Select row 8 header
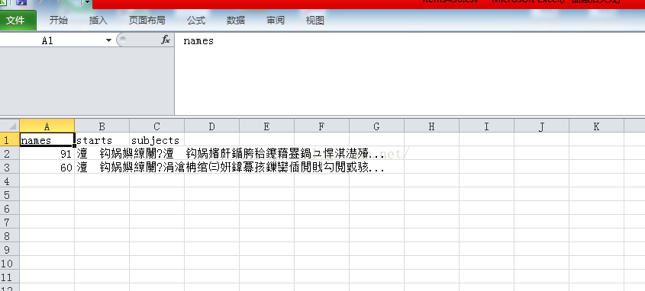Screen dimensions: 645x291 (x=9, y=235)
